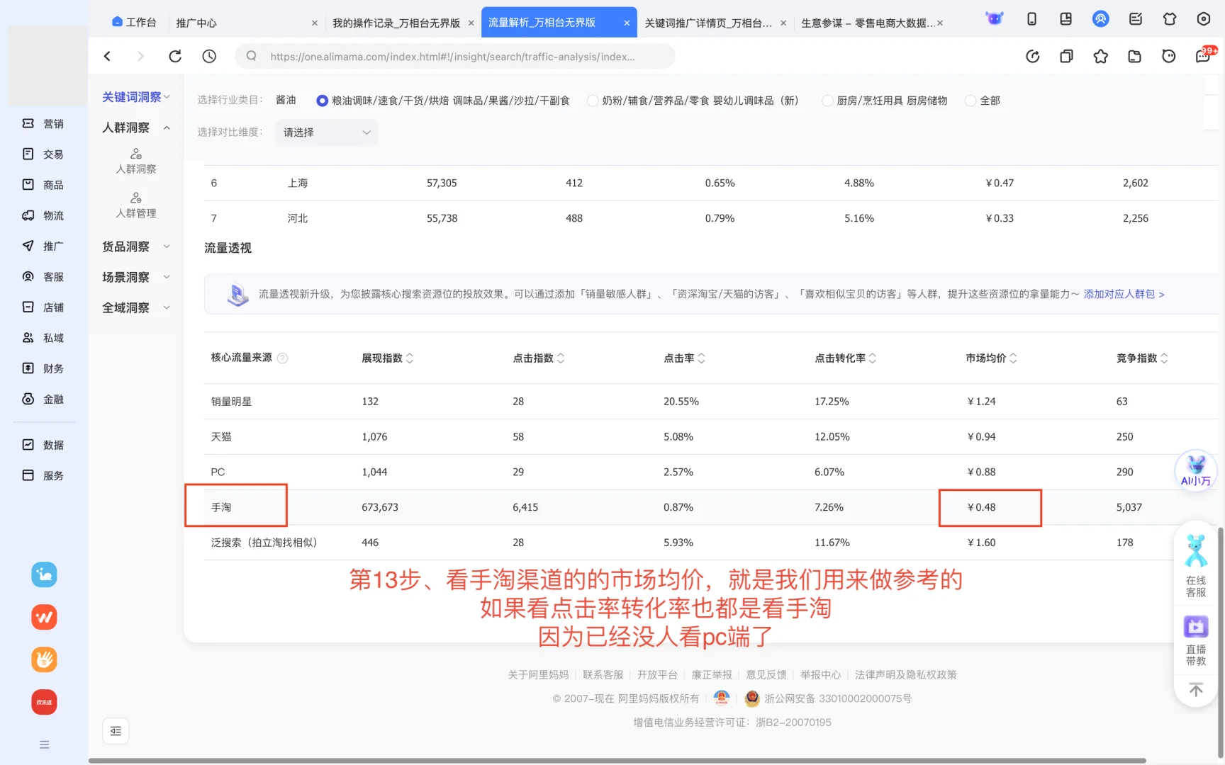Select the 奶粉/辅食/营养品/零食 radio button
This screenshot has width=1225, height=765.
593,101
